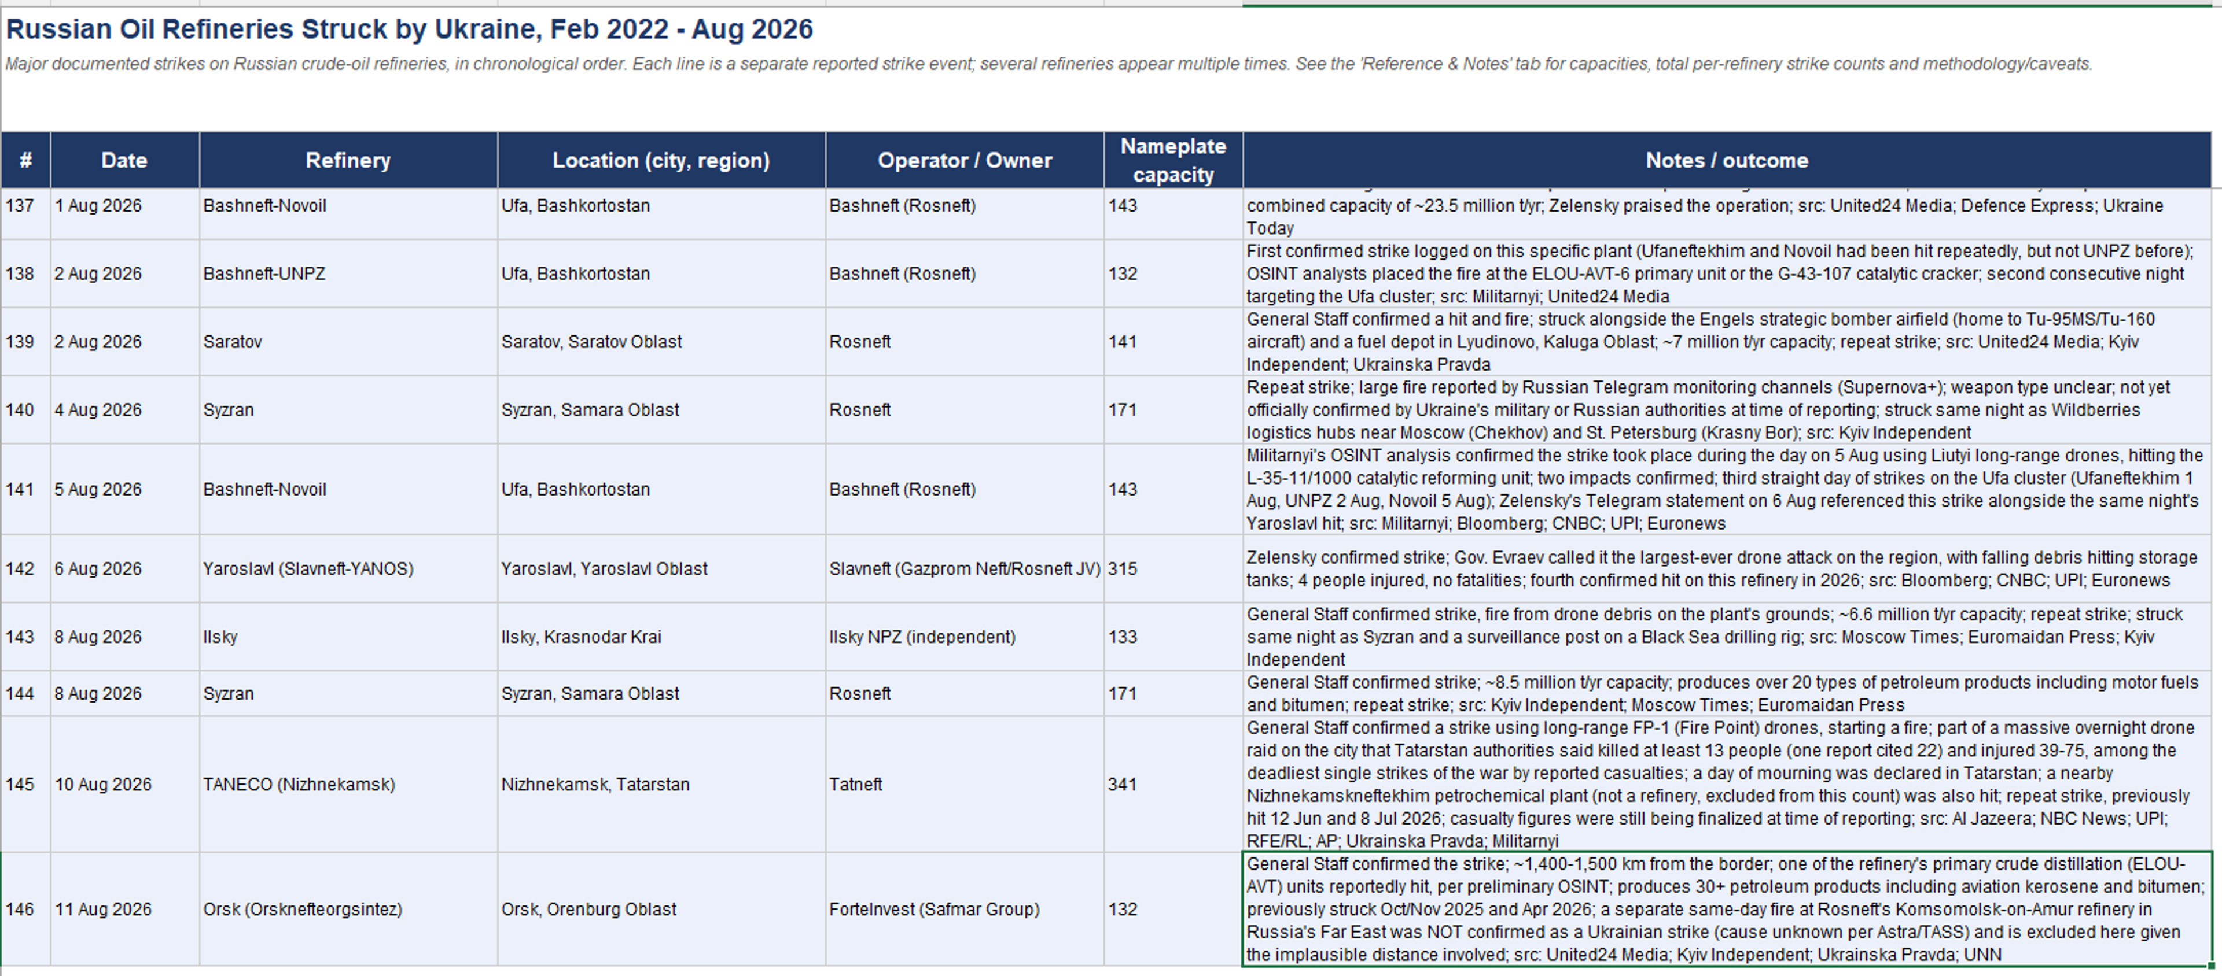Select the 'ForteInvest (Safmar Group)' operator cell
The height and width of the screenshot is (976, 2222).
click(x=965, y=910)
